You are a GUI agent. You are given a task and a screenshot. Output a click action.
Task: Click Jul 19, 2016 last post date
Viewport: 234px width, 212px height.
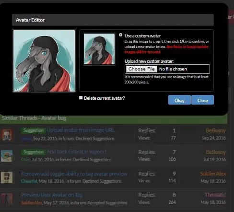pos(215,159)
